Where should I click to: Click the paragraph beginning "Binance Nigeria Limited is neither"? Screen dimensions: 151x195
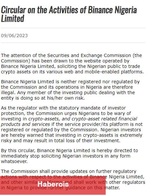[x=70, y=90]
